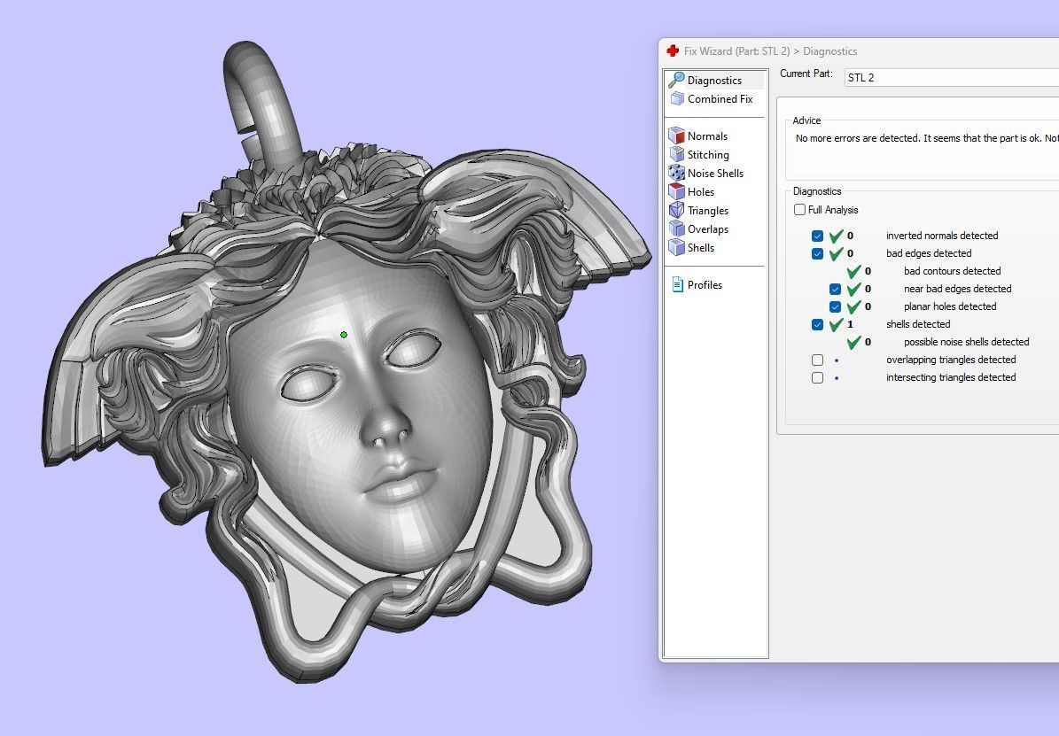Click the Normals cube icon

[x=676, y=136]
